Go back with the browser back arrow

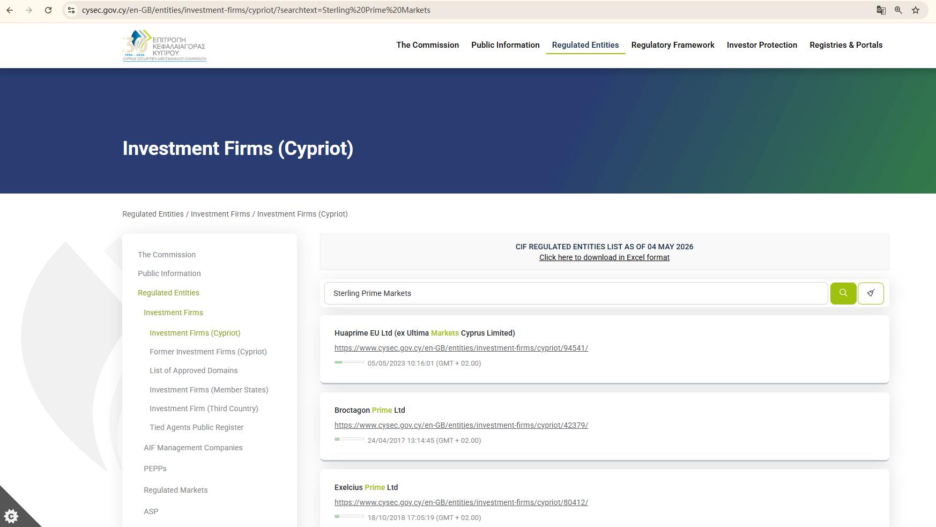tap(10, 10)
